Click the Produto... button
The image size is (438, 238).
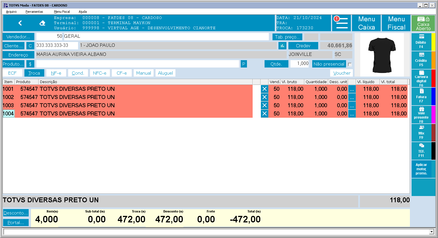[13, 64]
